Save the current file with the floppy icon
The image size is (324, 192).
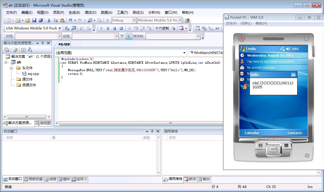pyautogui.click(x=34, y=20)
